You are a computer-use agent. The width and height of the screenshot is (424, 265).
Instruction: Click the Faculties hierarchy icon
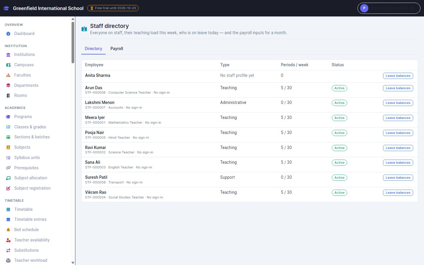tap(8, 75)
